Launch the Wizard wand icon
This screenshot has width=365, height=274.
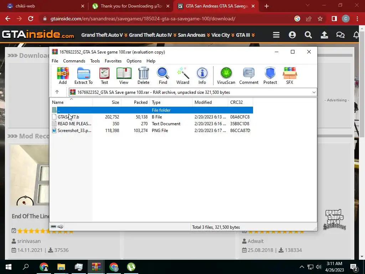[183, 76]
